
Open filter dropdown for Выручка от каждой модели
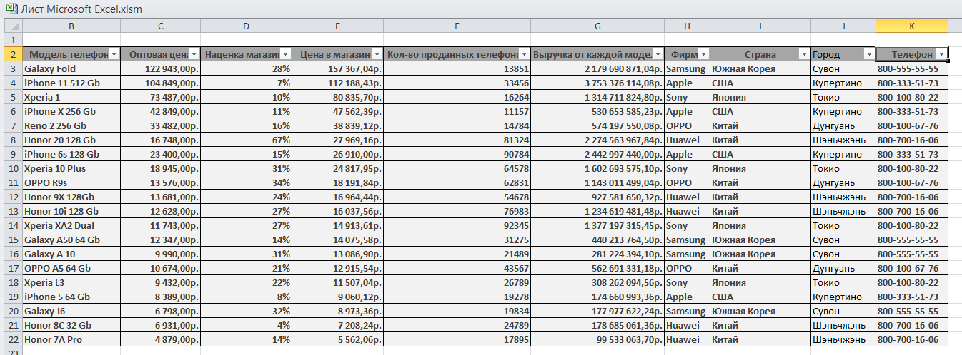tap(657, 54)
